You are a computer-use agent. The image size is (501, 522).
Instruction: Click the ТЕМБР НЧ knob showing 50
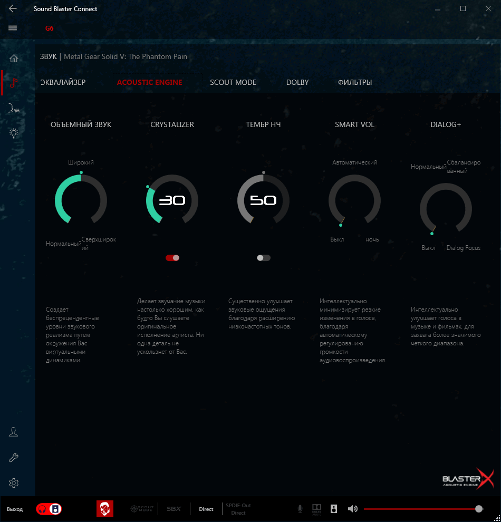(263, 200)
